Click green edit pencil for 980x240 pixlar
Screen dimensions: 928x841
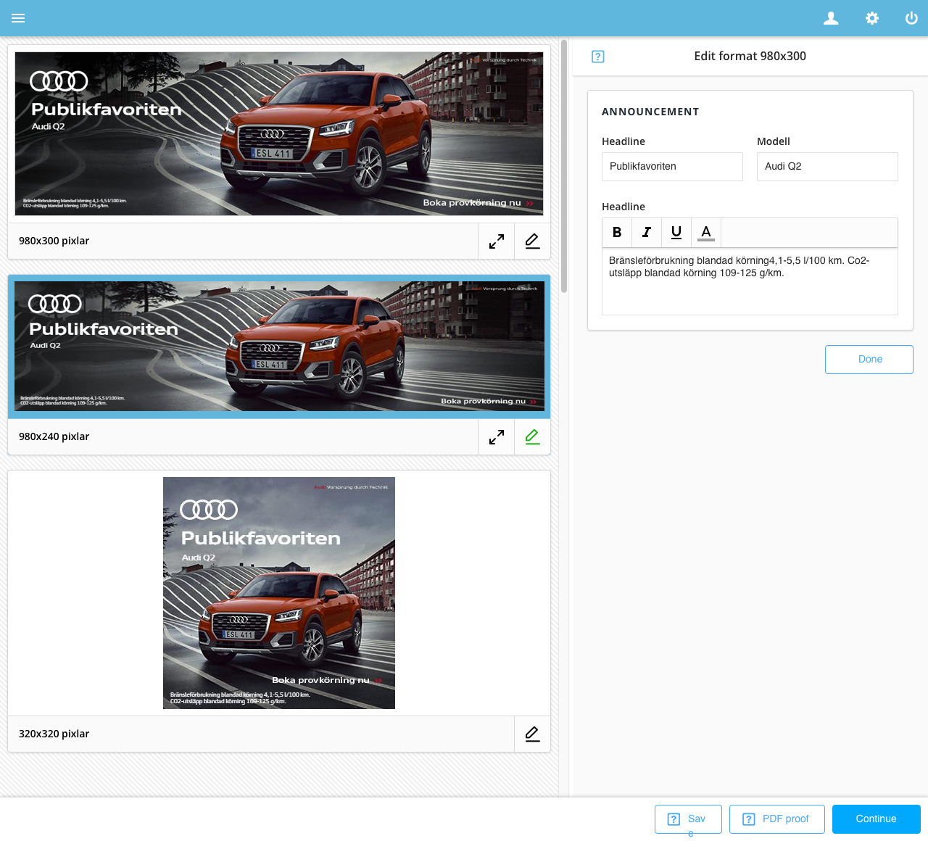[x=533, y=437]
